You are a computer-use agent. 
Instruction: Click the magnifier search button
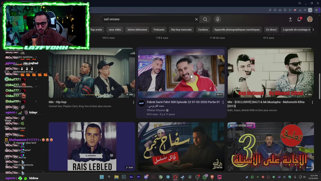(205, 19)
